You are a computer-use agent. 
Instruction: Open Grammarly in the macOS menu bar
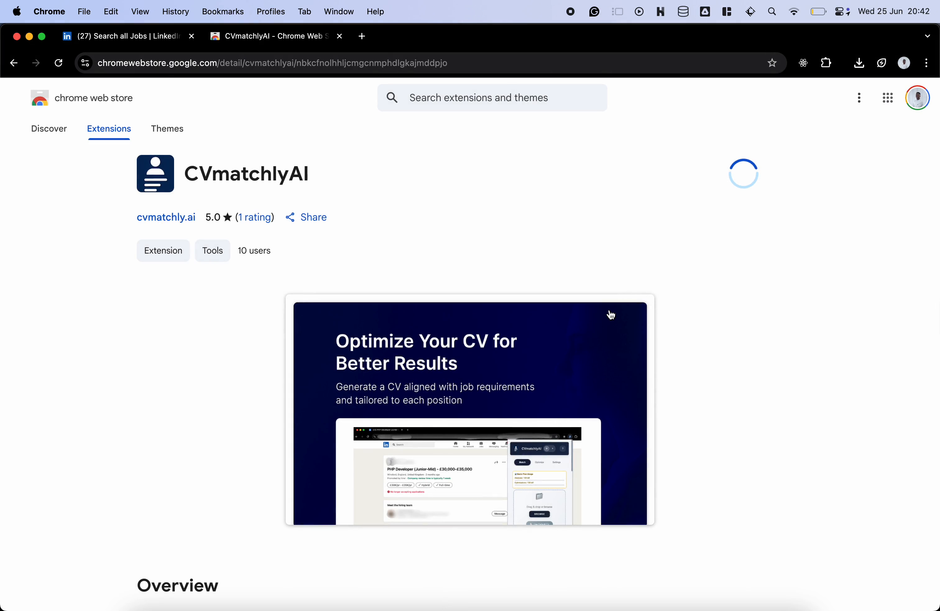coord(594,12)
